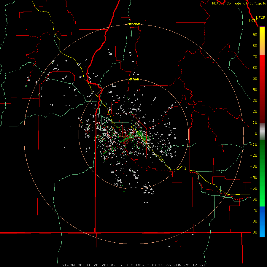267x267 pixels.
Task: Select the positive 40 knots scale label
Action: tap(255, 90)
